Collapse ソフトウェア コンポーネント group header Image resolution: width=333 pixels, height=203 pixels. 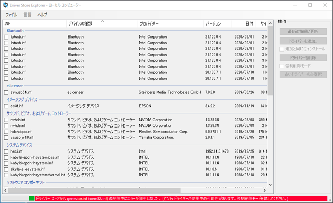(25, 183)
